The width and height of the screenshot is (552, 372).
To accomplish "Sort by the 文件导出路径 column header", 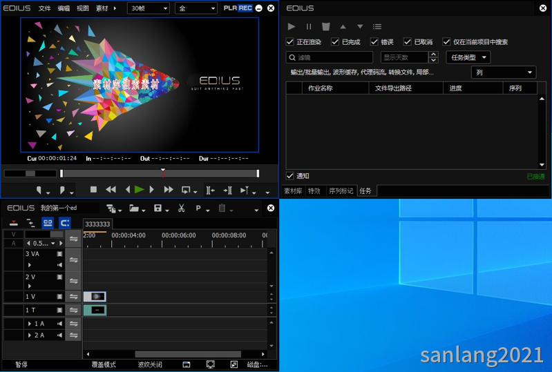I will (x=406, y=88).
